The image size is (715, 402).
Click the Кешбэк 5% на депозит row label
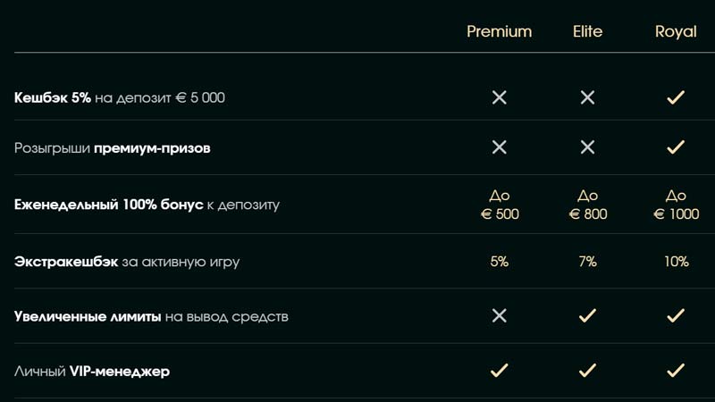point(120,97)
